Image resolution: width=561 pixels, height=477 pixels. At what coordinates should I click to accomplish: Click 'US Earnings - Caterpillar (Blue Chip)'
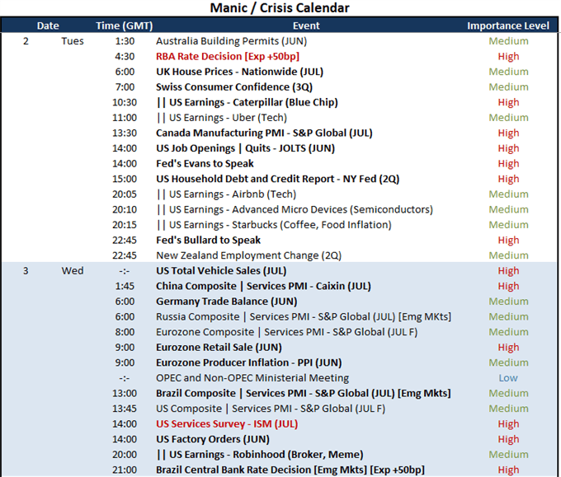(x=247, y=102)
